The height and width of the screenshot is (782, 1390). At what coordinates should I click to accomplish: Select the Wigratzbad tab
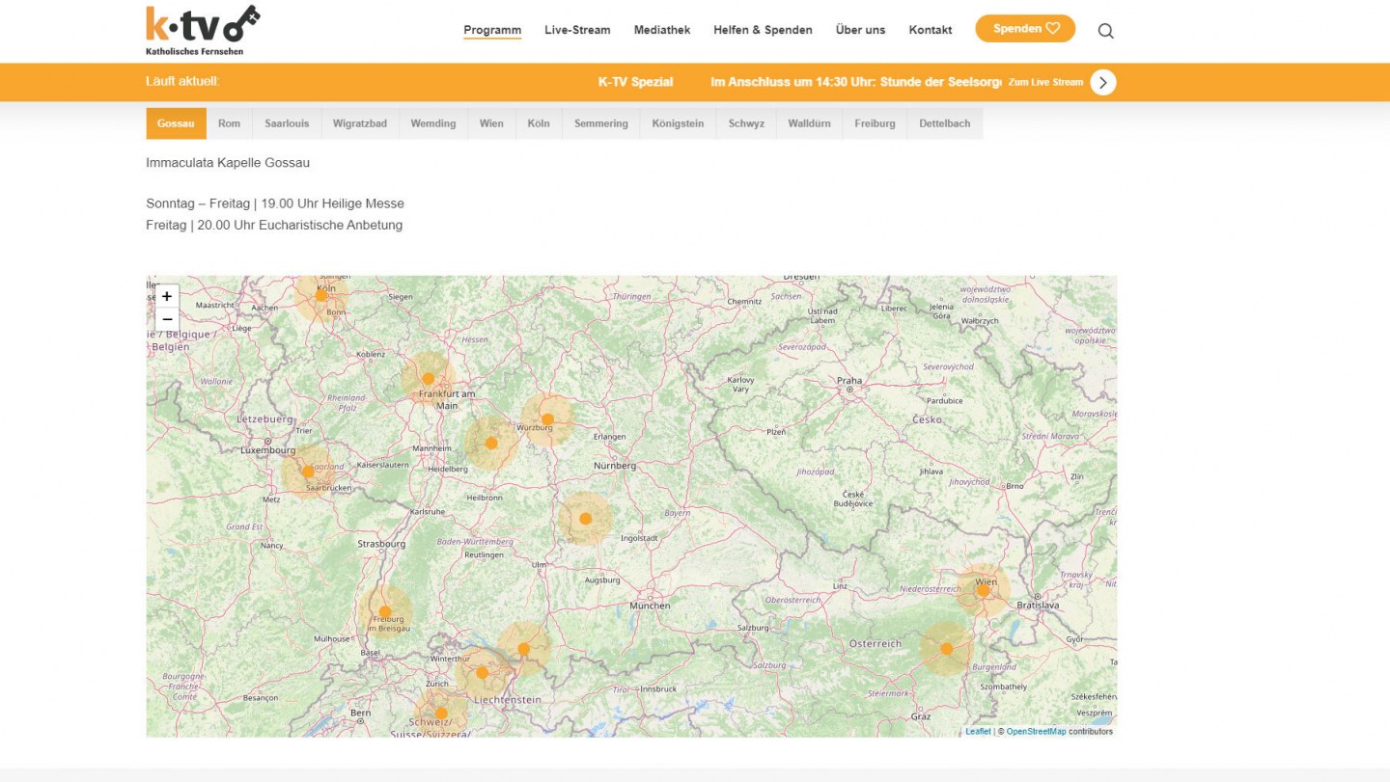coord(360,123)
